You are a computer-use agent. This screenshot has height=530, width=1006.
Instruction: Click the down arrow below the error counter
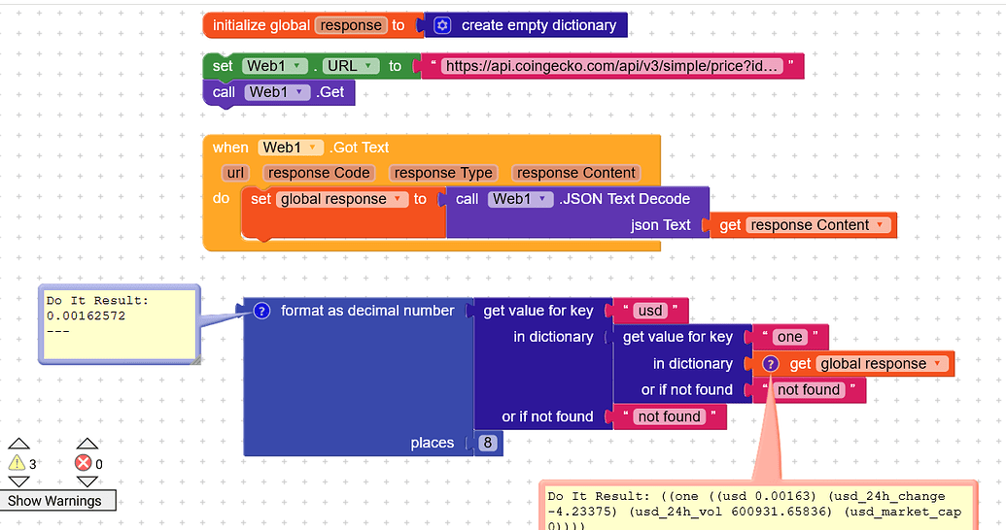point(87,481)
